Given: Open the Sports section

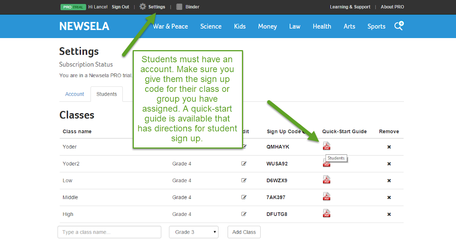Looking at the screenshot, I should click(x=376, y=26).
